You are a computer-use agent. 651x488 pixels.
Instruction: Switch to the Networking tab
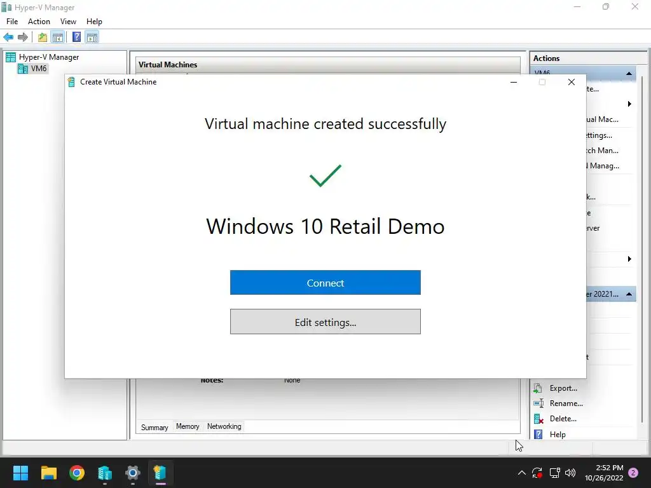[x=224, y=426]
